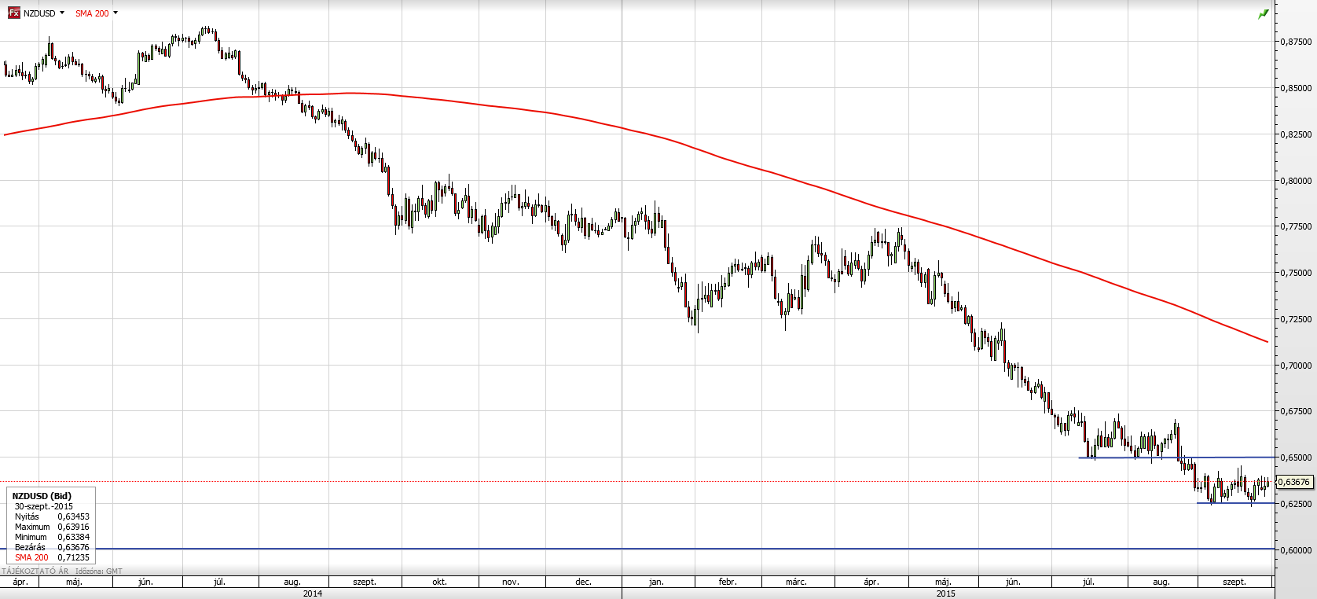Click the 0,75000 price axis label

[1297, 273]
